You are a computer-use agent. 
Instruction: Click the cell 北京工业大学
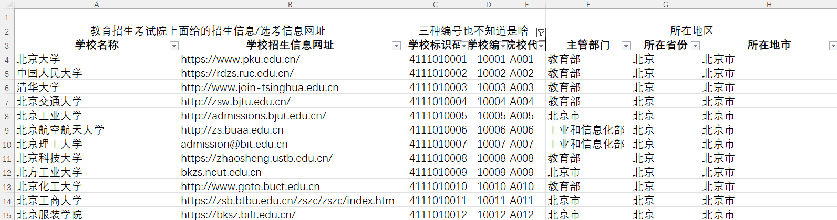click(x=97, y=116)
